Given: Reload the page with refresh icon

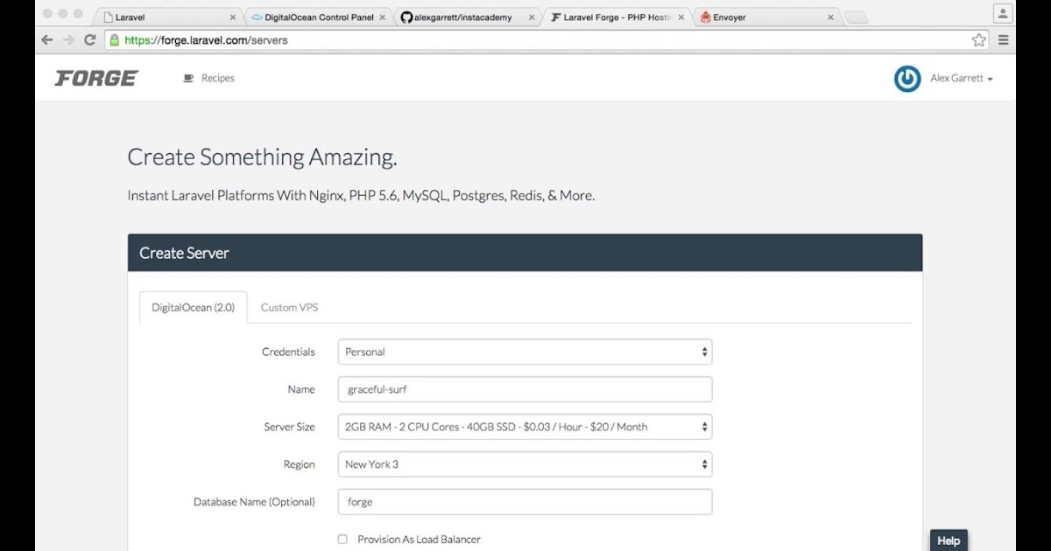Looking at the screenshot, I should [89, 40].
